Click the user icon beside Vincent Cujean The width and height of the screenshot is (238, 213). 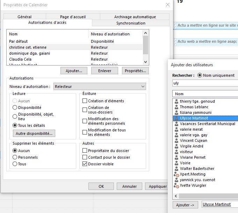click(176, 141)
